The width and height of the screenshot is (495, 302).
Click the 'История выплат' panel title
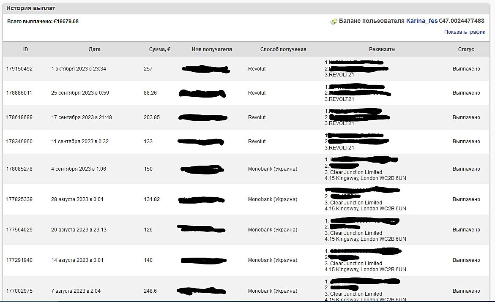click(x=30, y=8)
